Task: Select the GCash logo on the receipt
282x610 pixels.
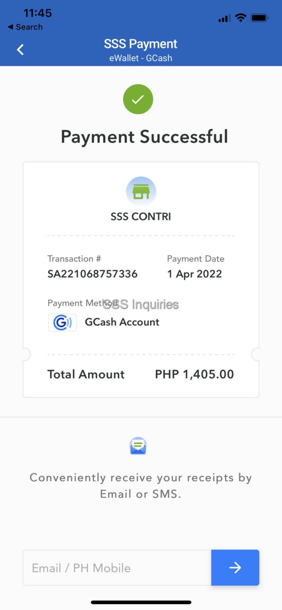Action: pos(62,322)
